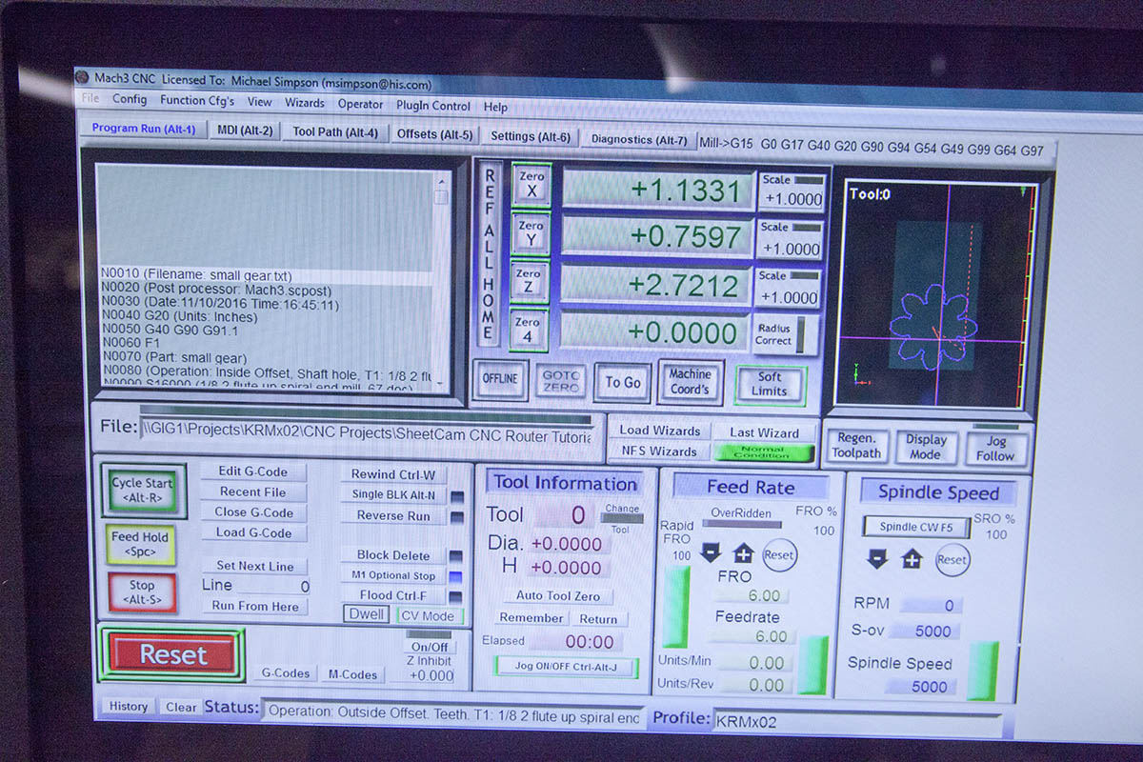Click Regen. Toolpath button
Image resolution: width=1143 pixels, height=762 pixels.
tap(857, 445)
